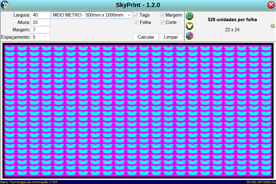This screenshot has height=184, width=276.
Task: Click the green ruler measurement icon
Action: pyautogui.click(x=190, y=16)
